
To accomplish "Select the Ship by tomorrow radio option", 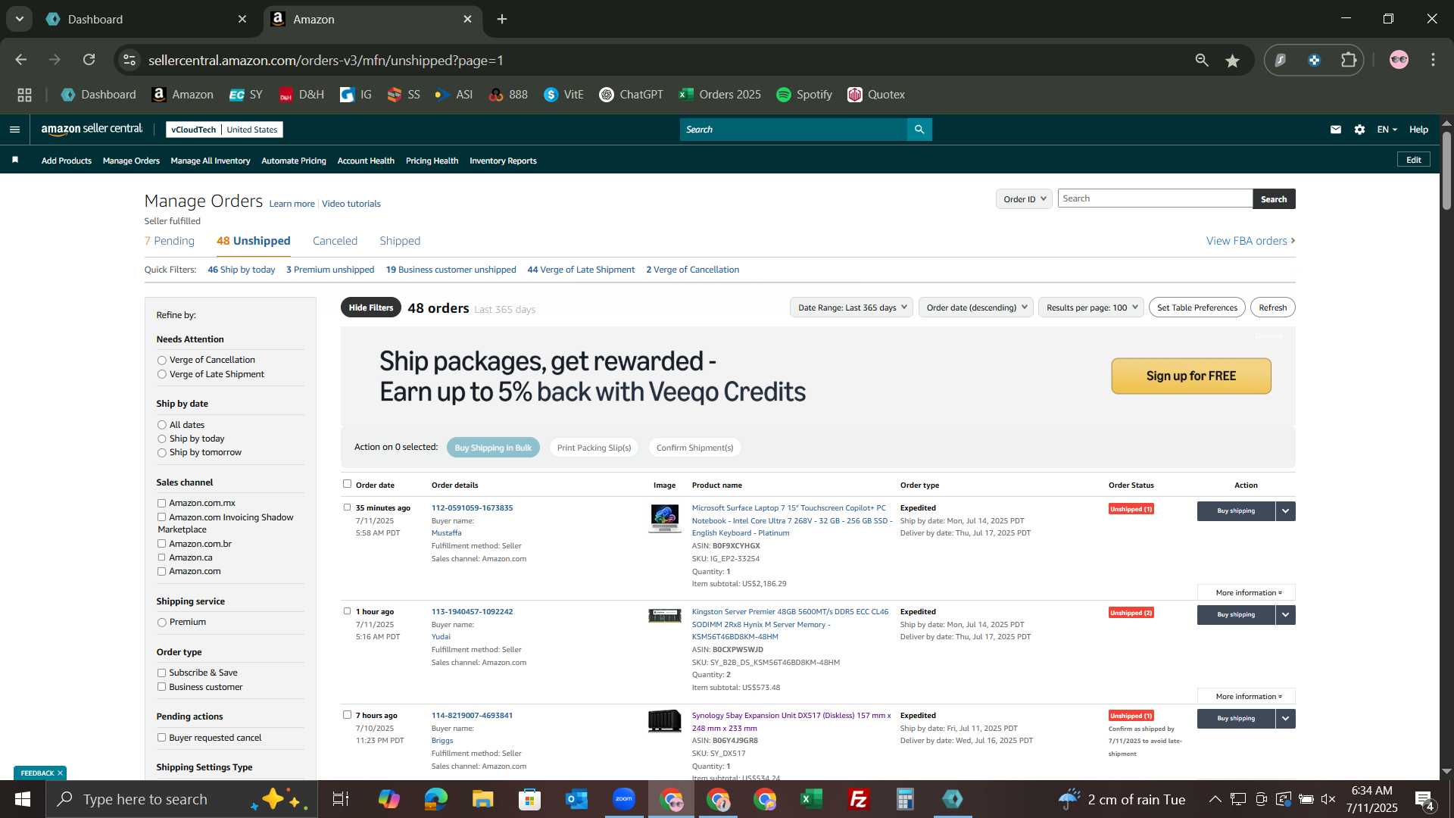I will coord(161,453).
